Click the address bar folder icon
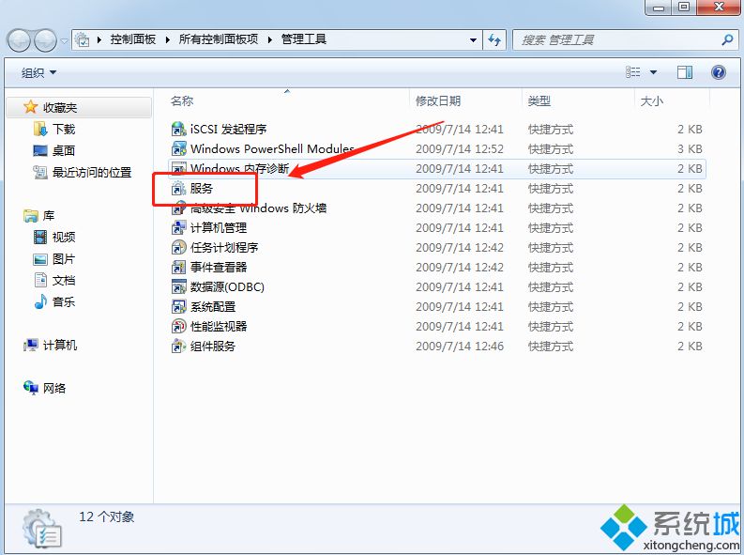Screen dimensions: 744x555 click(x=83, y=39)
